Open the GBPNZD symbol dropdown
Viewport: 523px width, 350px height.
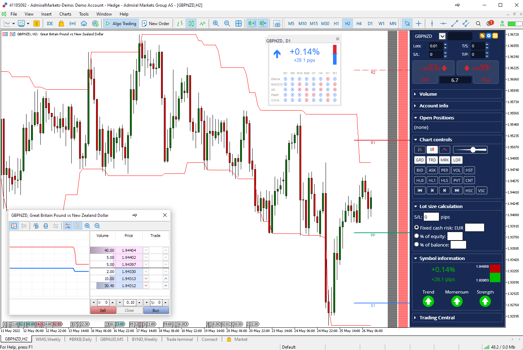point(442,36)
